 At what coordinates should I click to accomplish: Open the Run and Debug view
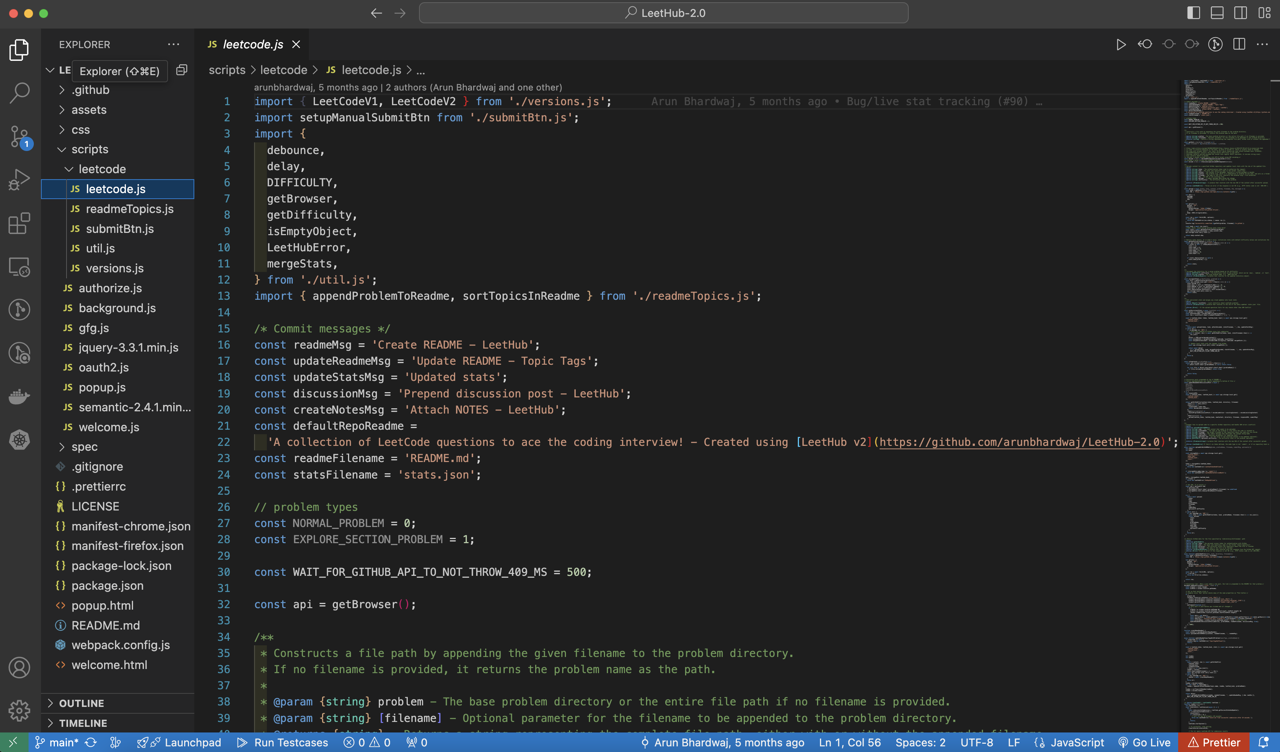[19, 180]
